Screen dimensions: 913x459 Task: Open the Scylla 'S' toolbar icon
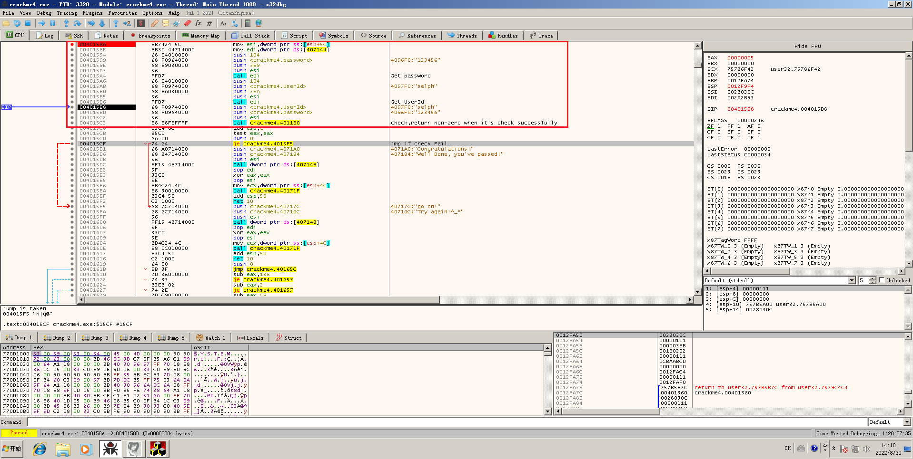click(141, 23)
